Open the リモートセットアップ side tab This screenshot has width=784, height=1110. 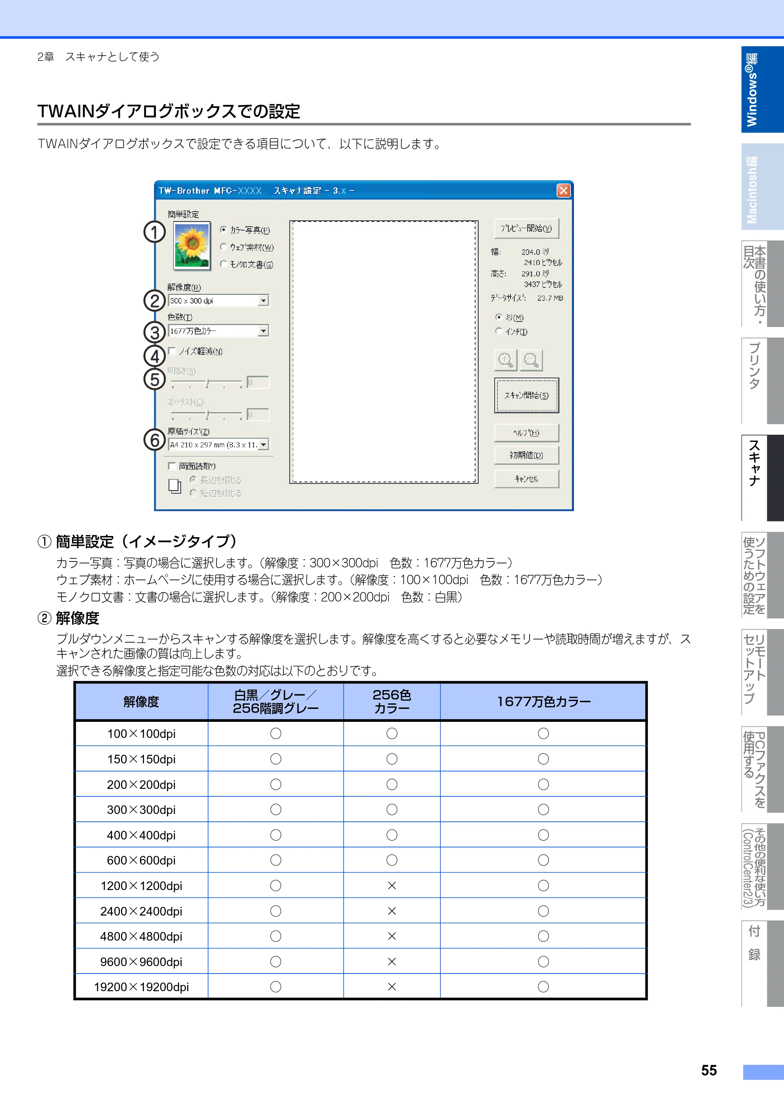coord(762,672)
